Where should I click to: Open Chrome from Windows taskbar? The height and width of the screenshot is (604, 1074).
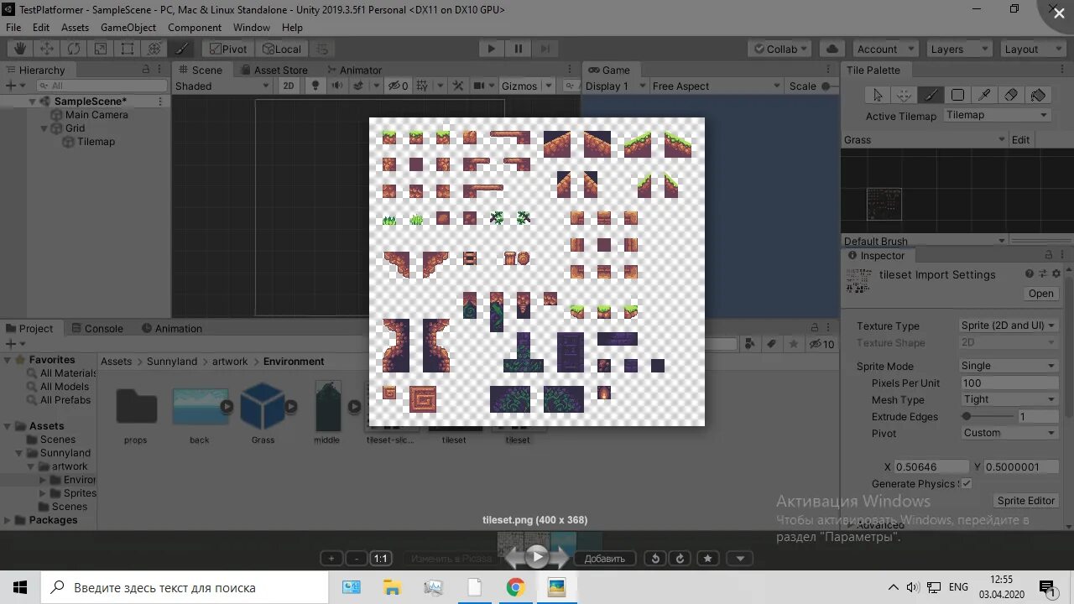tap(515, 587)
